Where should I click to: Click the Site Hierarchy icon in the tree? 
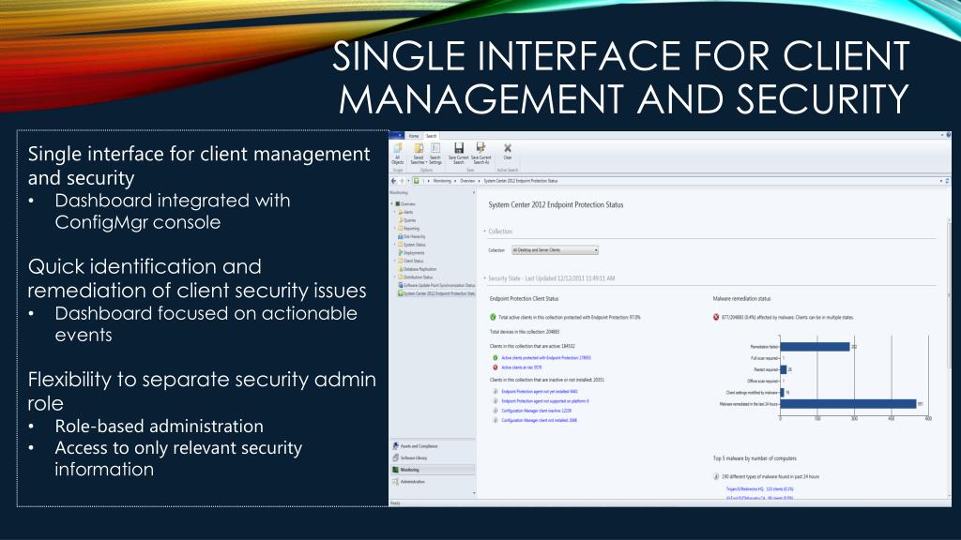click(400, 236)
